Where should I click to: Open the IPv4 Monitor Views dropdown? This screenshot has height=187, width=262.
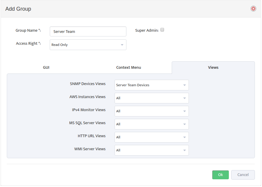coord(152,111)
